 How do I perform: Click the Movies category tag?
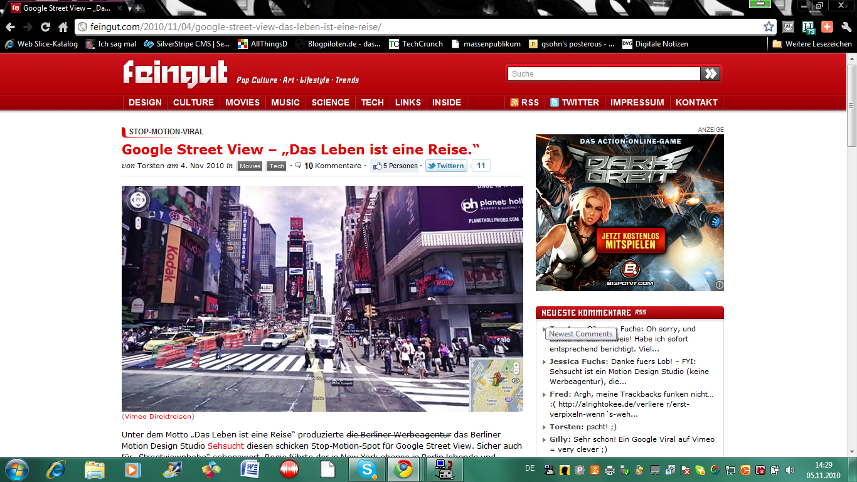(250, 166)
